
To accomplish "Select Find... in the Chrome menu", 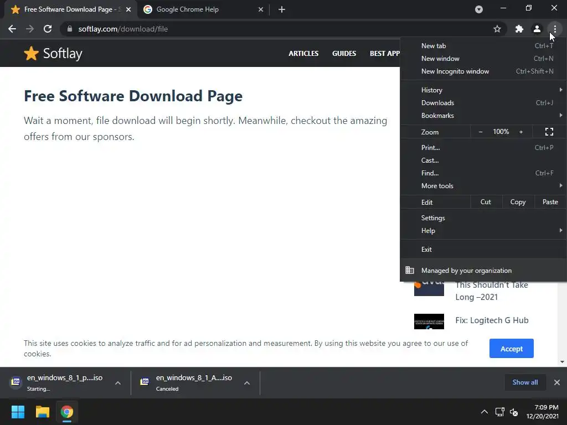I will pos(483,173).
